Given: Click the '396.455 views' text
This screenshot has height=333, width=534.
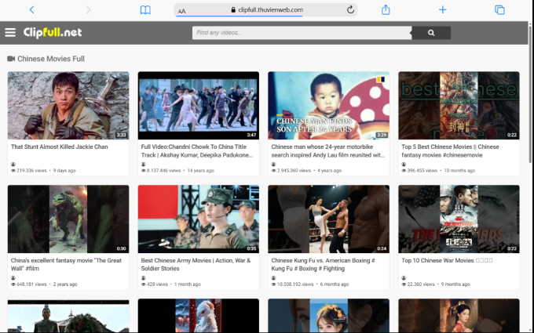Looking at the screenshot, I should point(422,171).
